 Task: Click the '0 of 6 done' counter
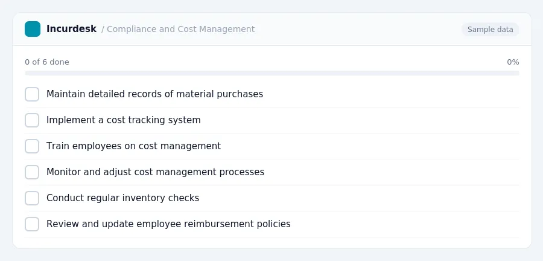(x=47, y=62)
